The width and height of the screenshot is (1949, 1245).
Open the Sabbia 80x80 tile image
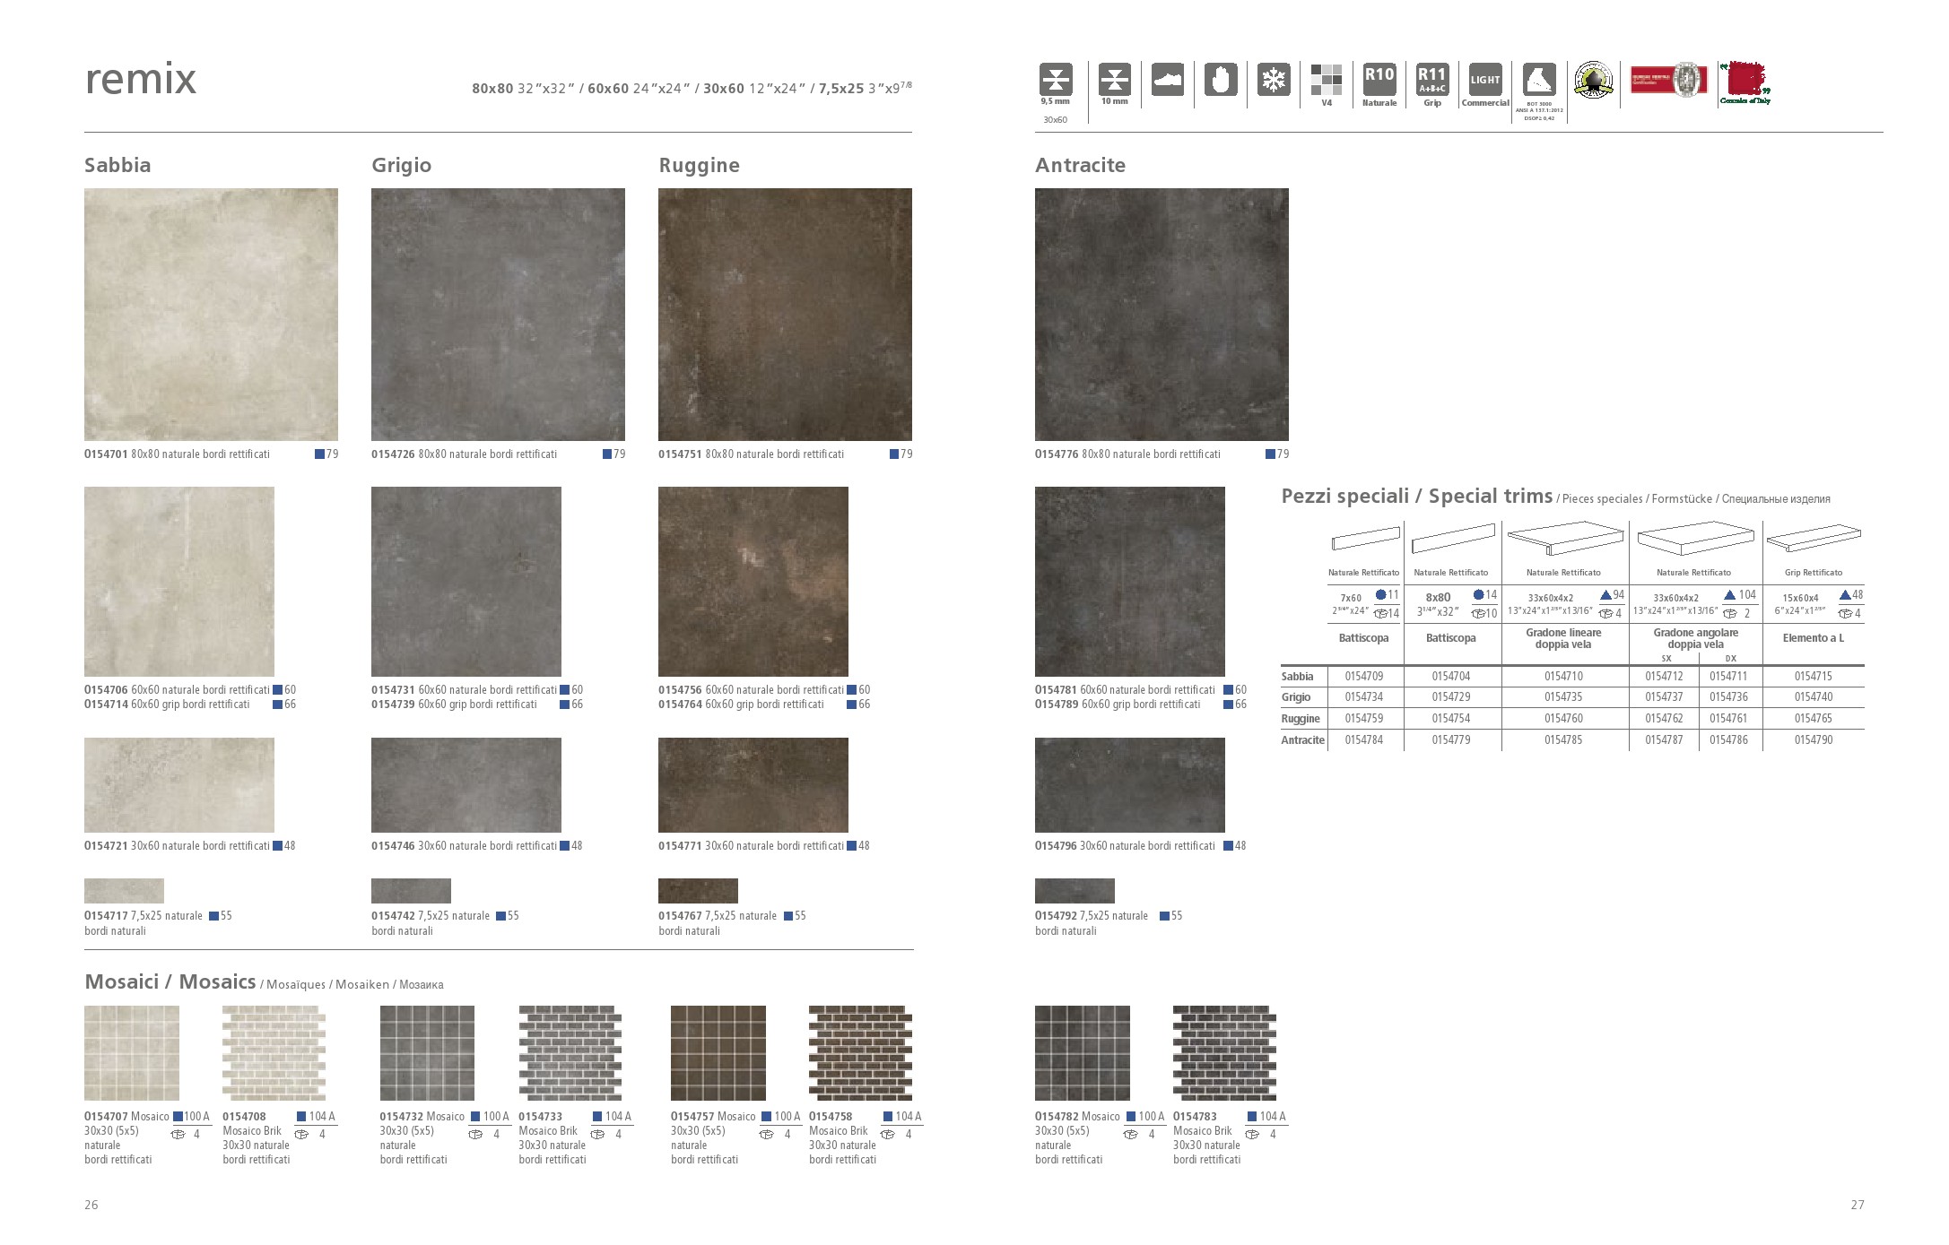click(x=211, y=314)
